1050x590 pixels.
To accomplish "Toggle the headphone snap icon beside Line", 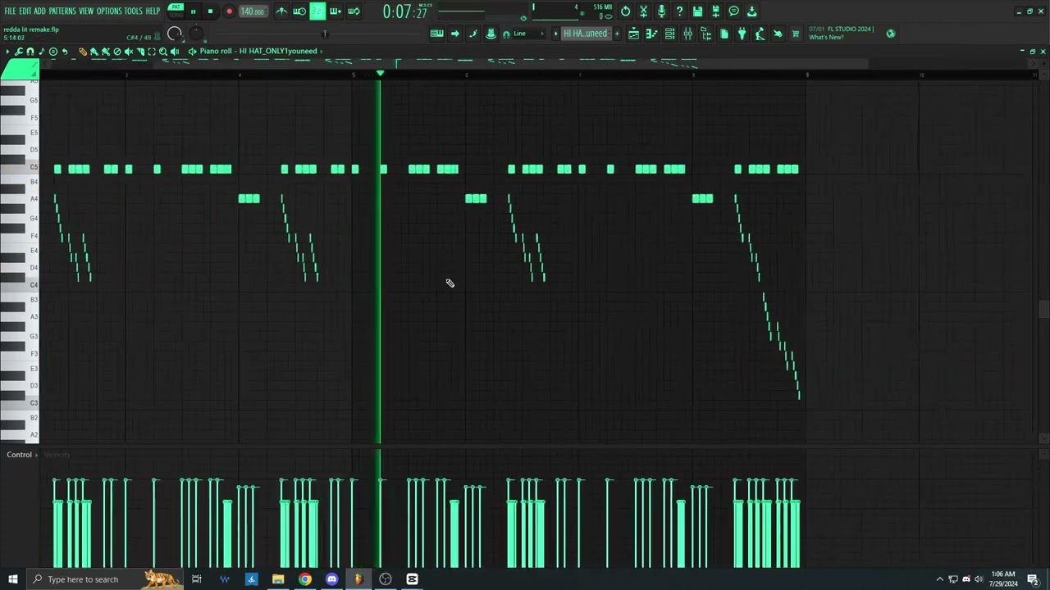I will pos(506,34).
